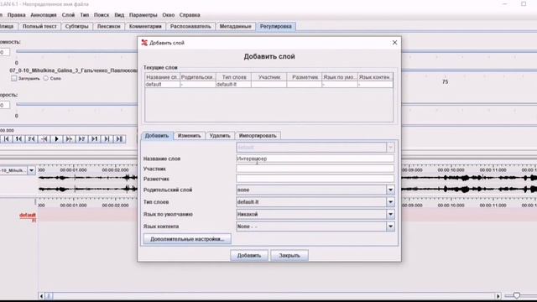Open Дополнительные настройки button
The width and height of the screenshot is (537, 302).
187,239
